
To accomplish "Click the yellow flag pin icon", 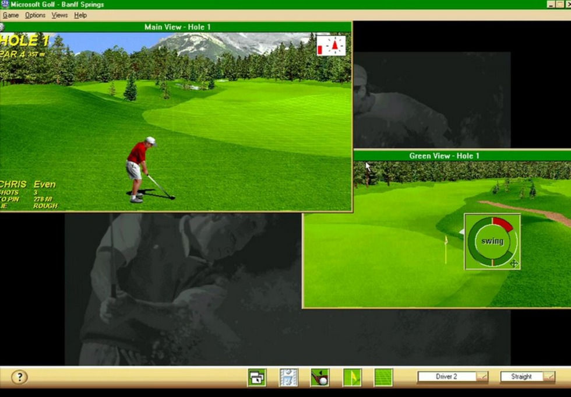I will coord(352,377).
